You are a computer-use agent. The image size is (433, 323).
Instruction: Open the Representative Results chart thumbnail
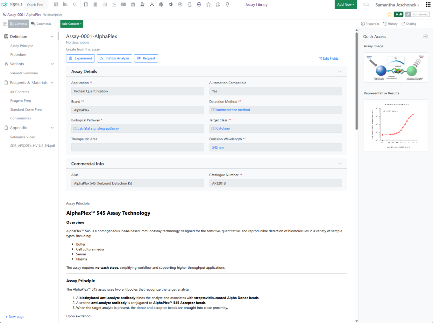[396, 126]
